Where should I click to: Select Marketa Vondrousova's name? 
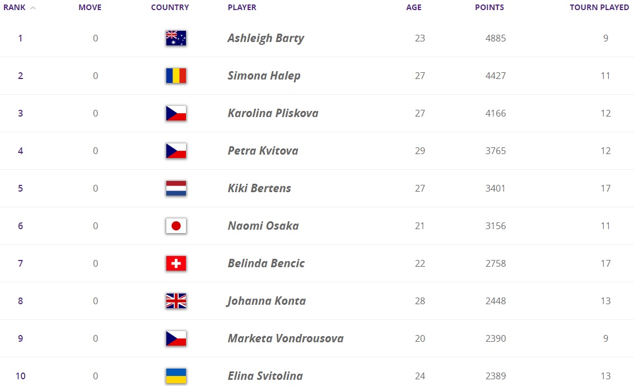286,338
